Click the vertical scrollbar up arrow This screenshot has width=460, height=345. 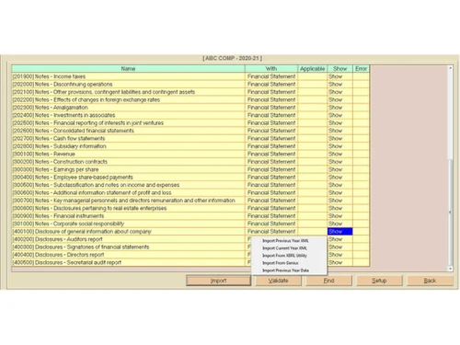(450, 68)
